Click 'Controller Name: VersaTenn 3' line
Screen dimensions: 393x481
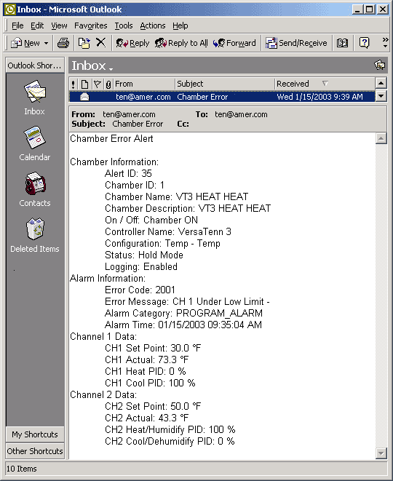168,231
